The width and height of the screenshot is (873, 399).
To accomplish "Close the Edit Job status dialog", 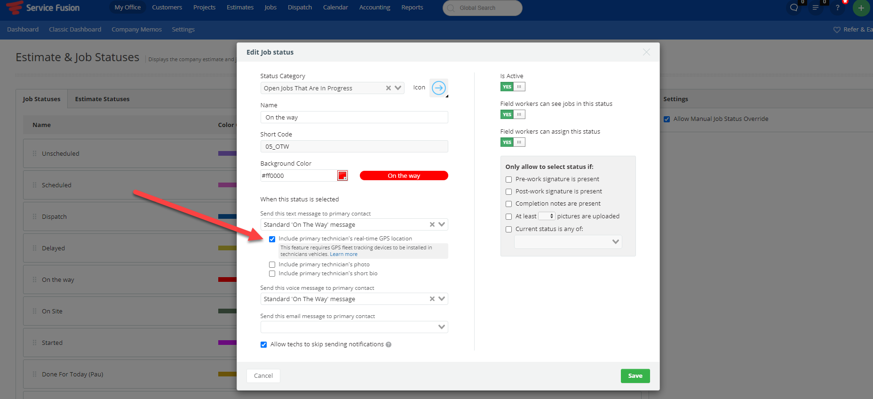I will [646, 52].
